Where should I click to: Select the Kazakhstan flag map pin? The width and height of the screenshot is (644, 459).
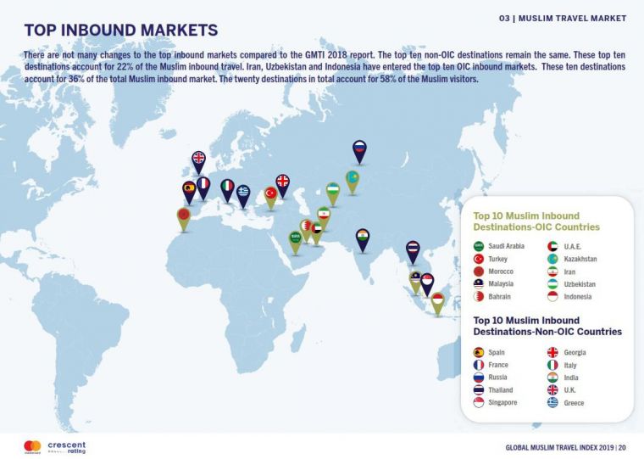tap(353, 182)
